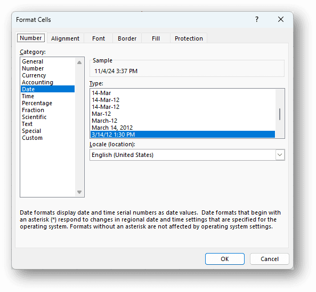Screen dimensions: 316x292
Task: Go to the Fill tab
Action: (x=156, y=38)
